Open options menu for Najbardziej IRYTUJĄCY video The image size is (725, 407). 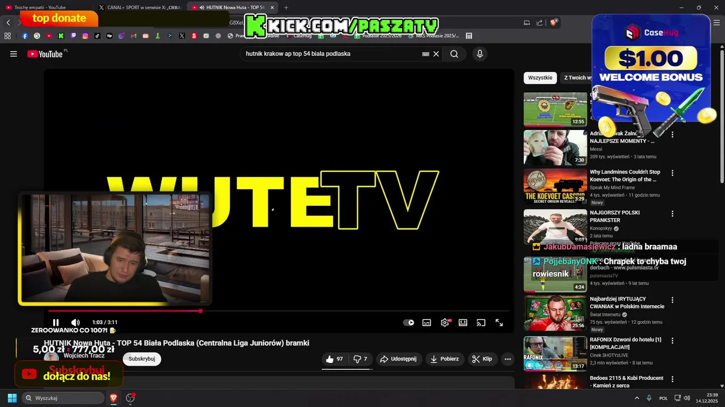coord(672,300)
